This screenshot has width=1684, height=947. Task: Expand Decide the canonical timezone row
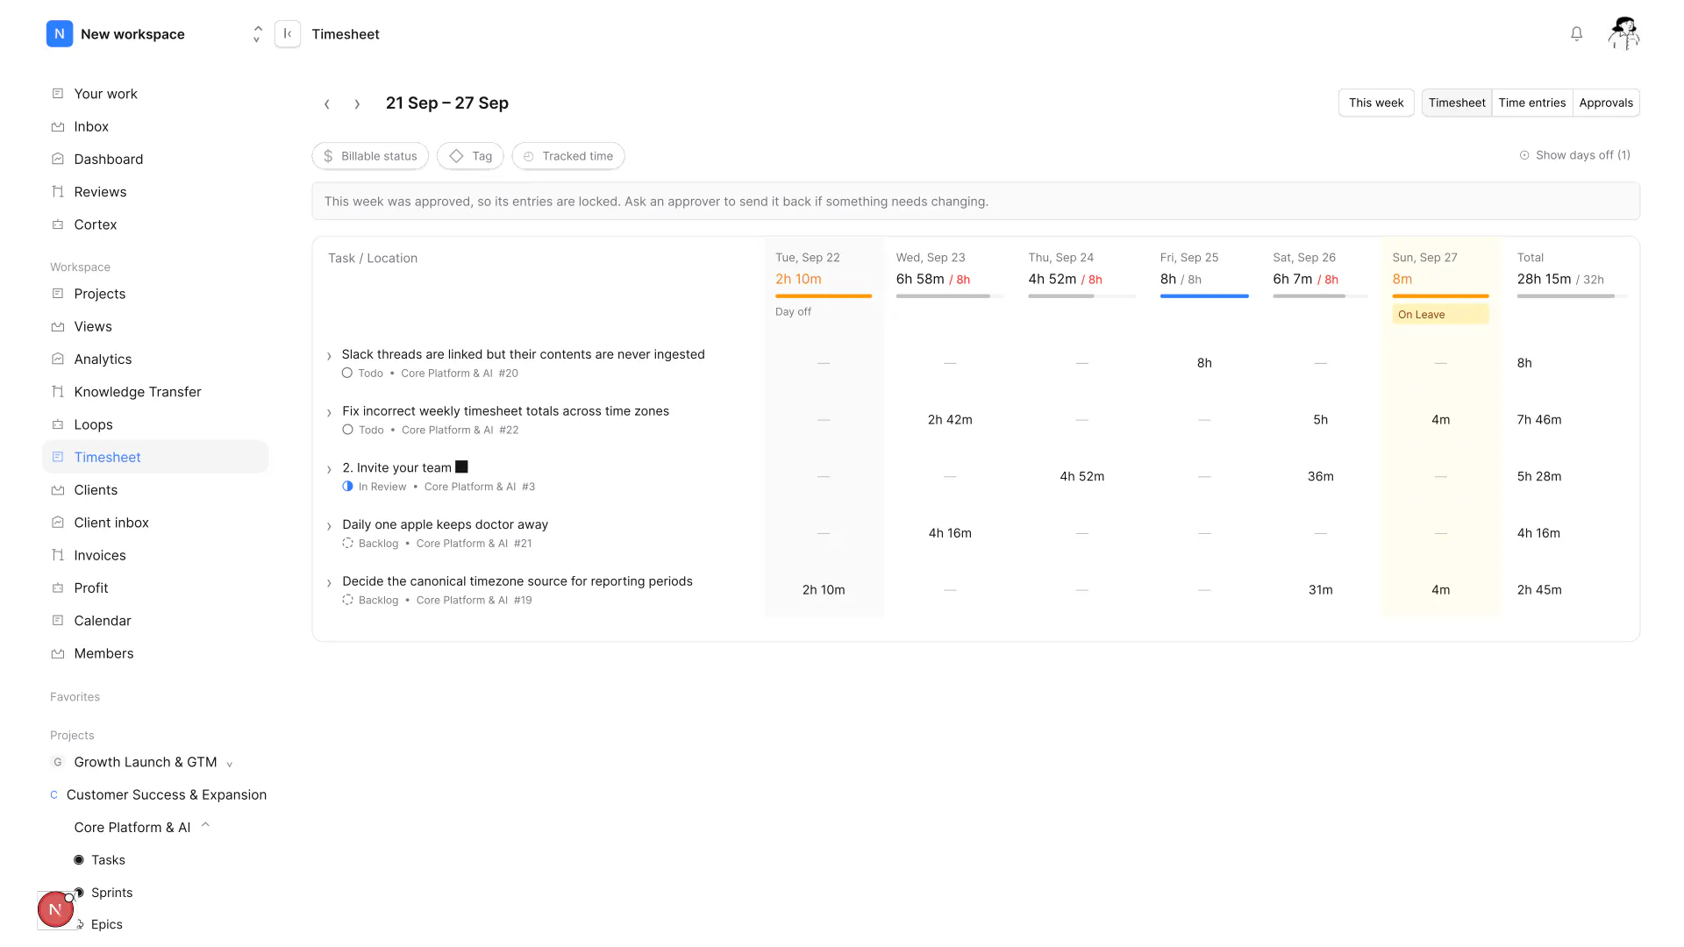pyautogui.click(x=329, y=583)
